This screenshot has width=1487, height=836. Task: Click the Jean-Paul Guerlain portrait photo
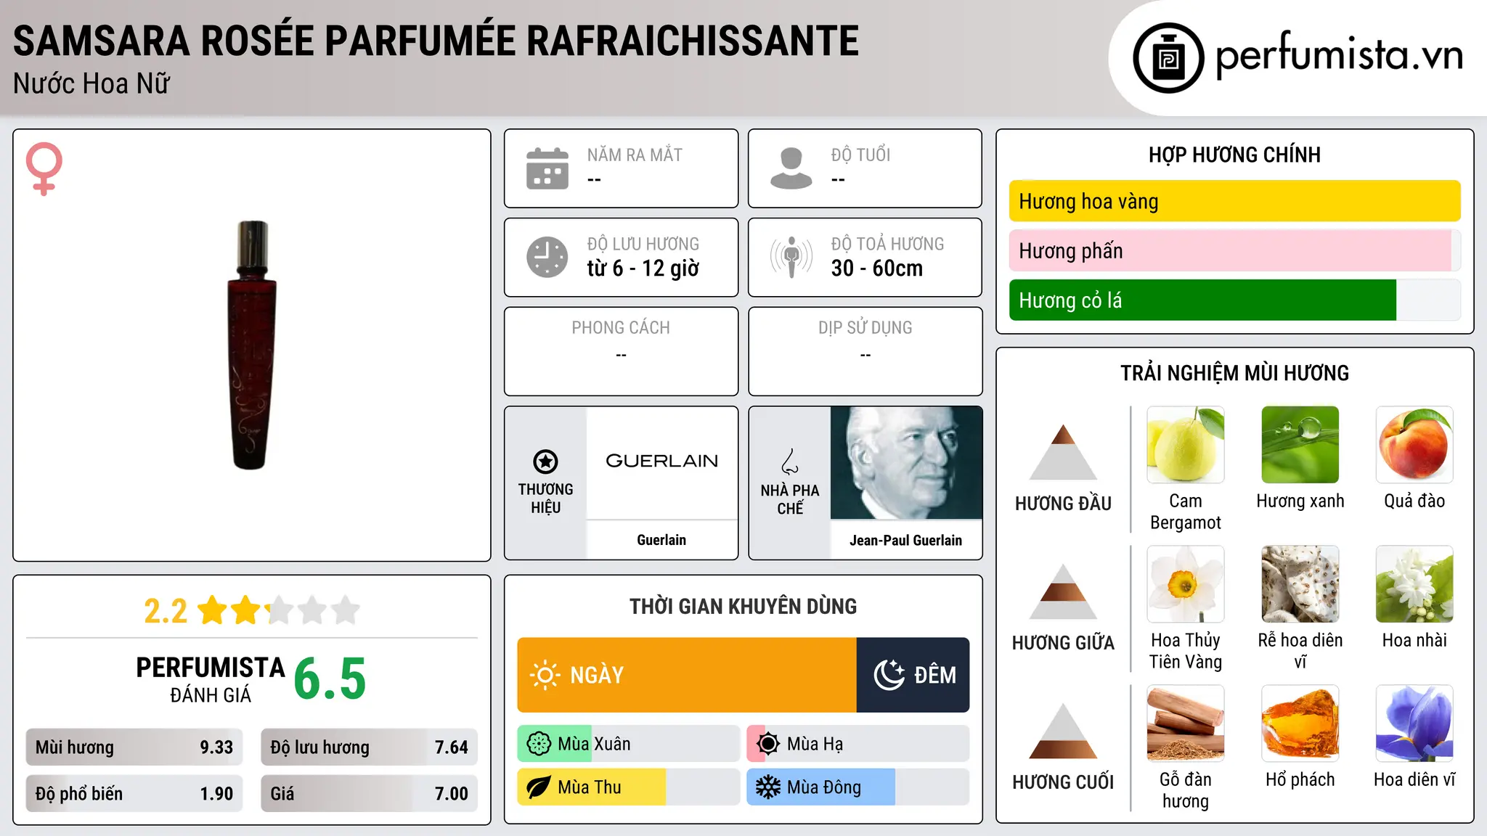tap(906, 463)
